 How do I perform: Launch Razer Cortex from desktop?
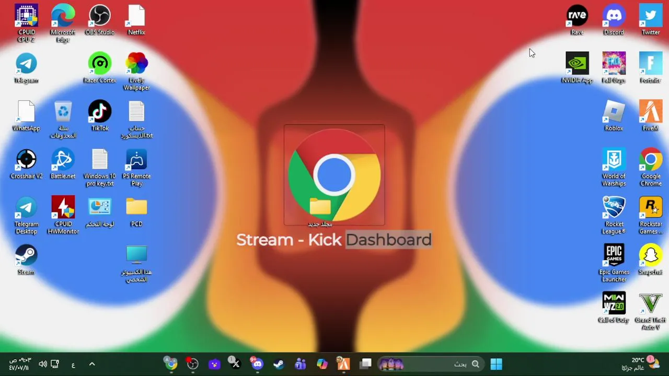(x=99, y=68)
